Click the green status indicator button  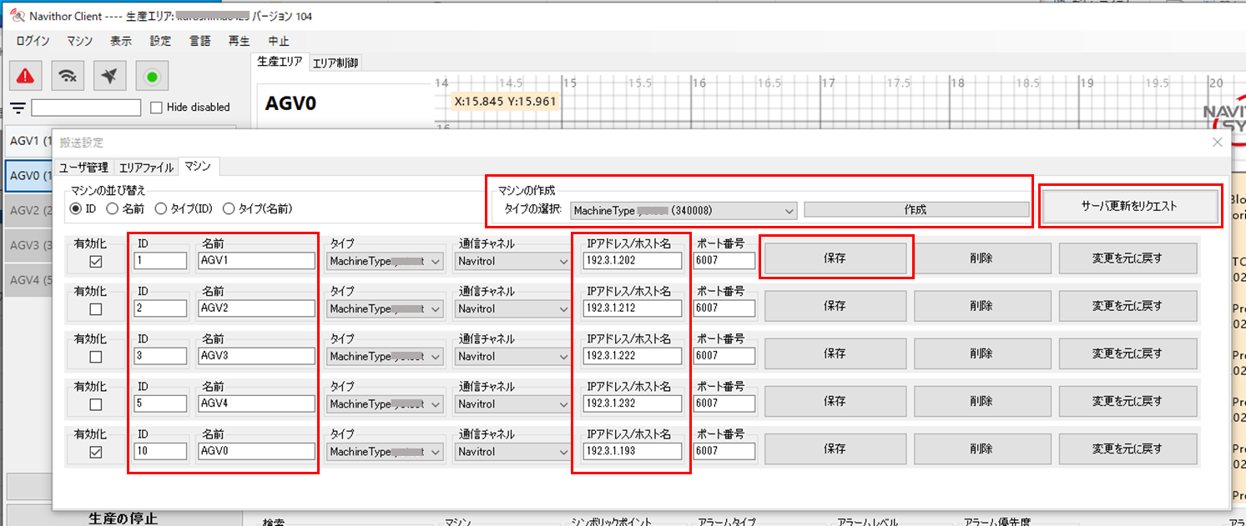tap(152, 77)
